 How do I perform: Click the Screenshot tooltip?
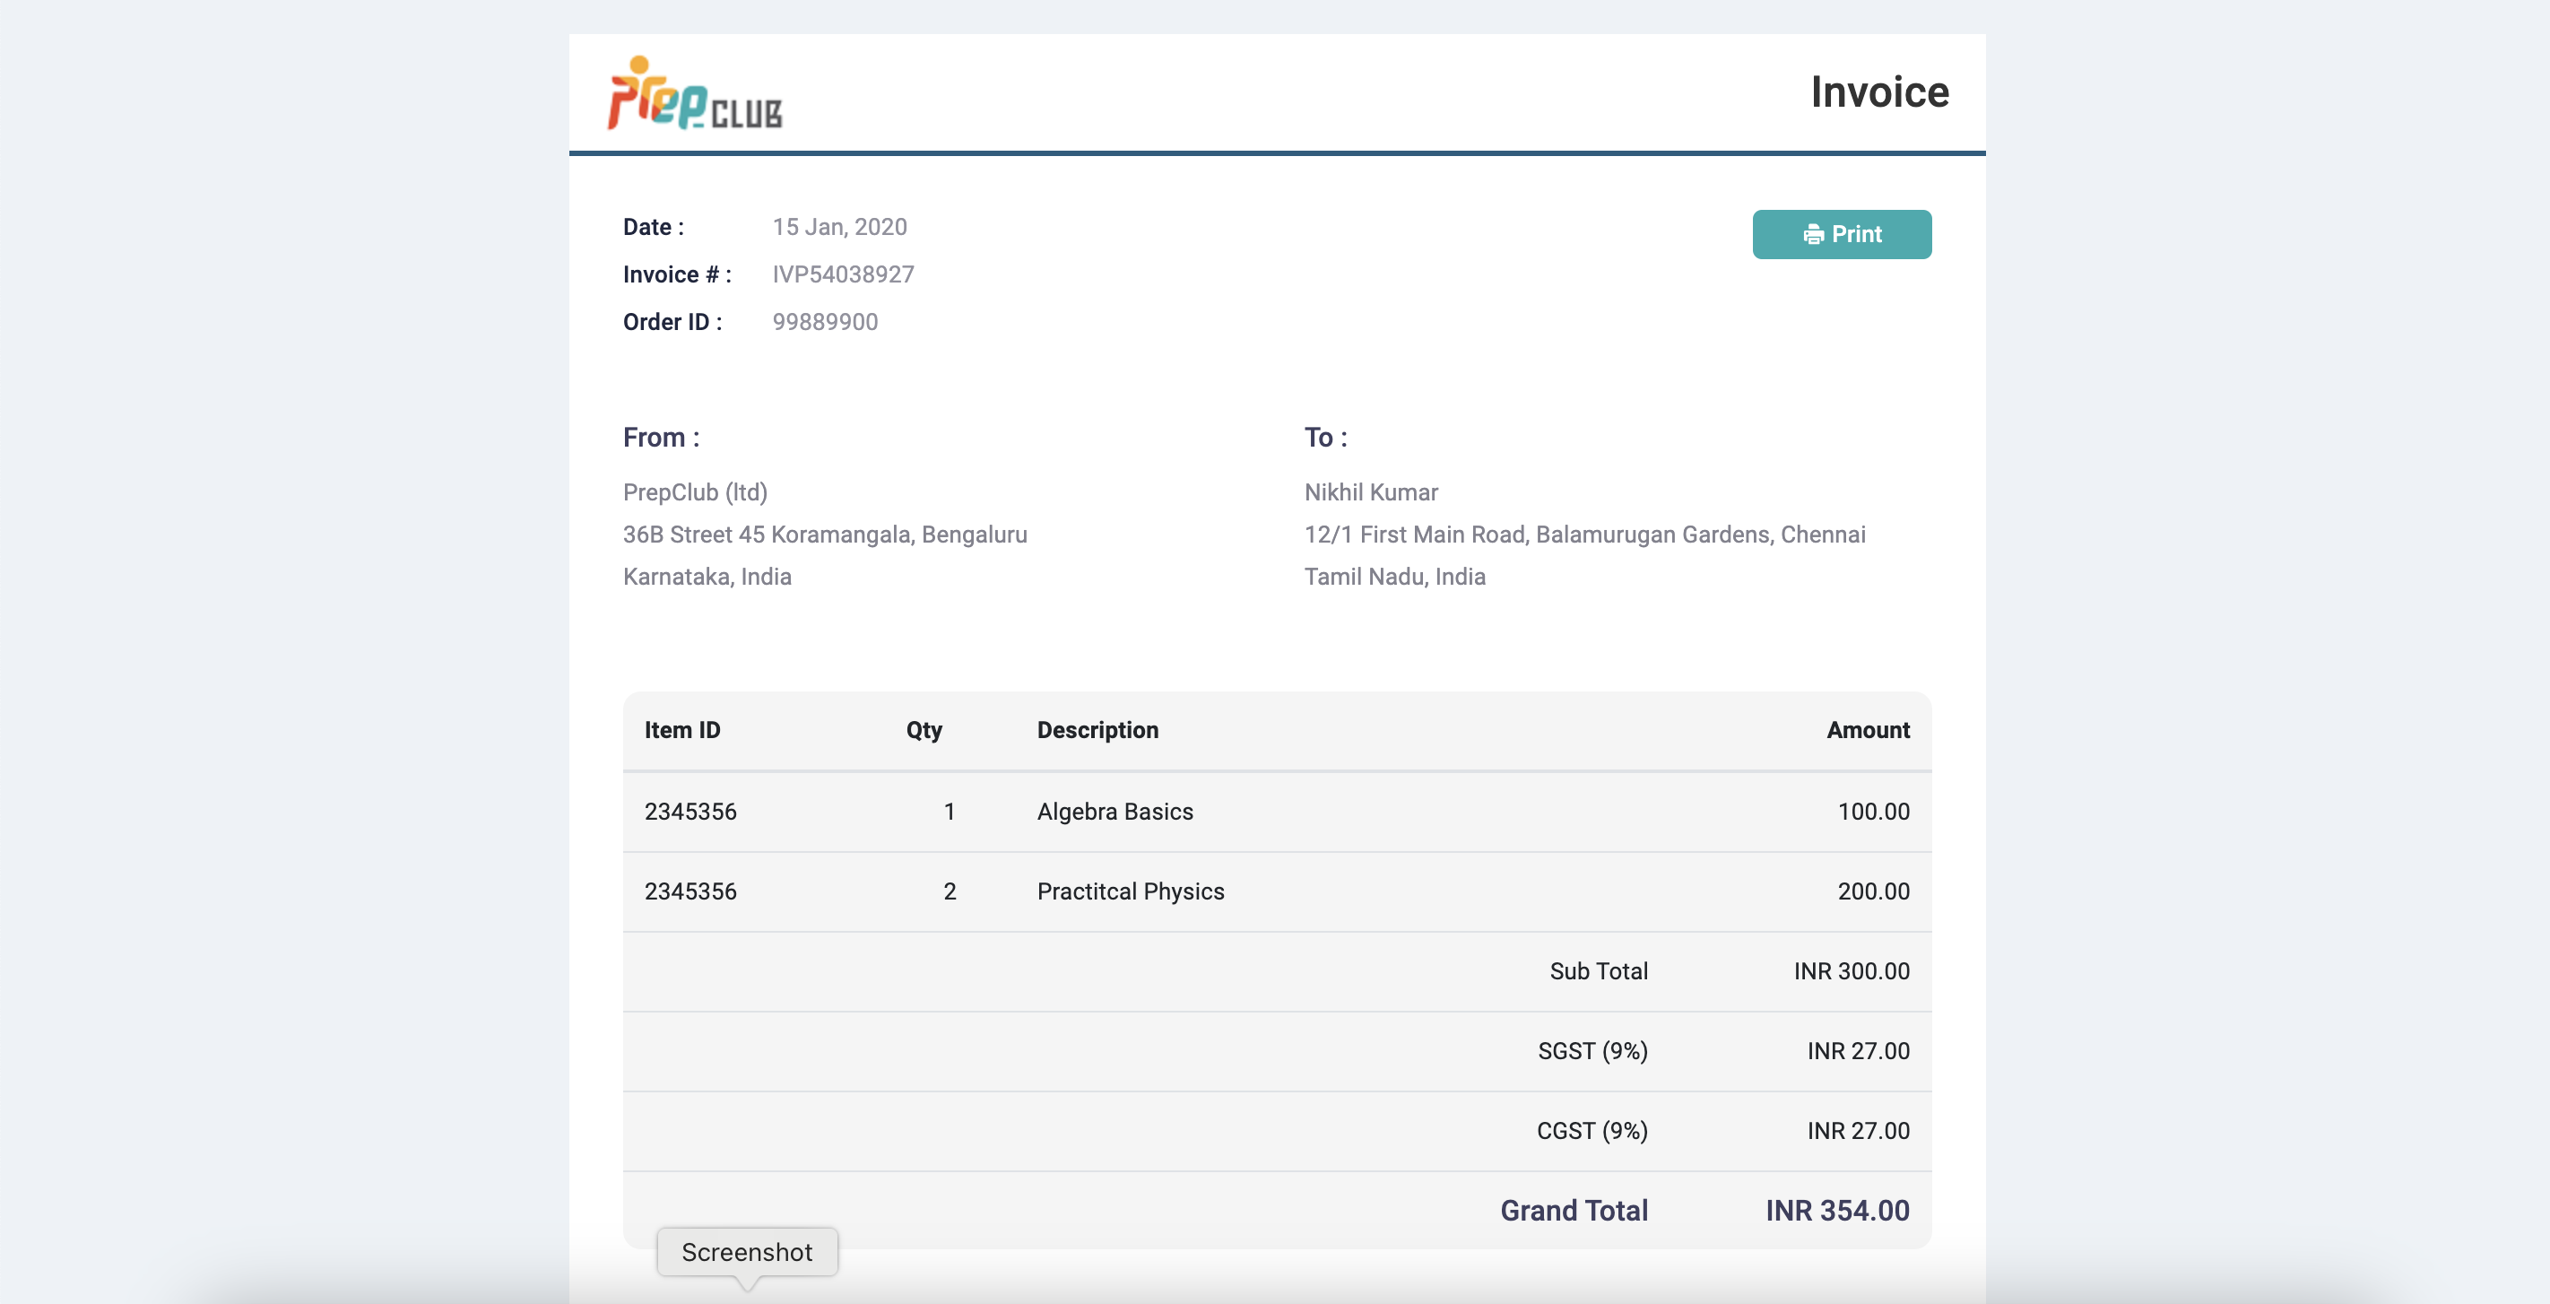(748, 1253)
